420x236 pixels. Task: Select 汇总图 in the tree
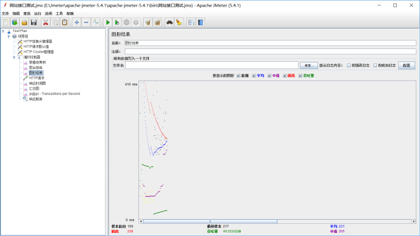pos(34,88)
